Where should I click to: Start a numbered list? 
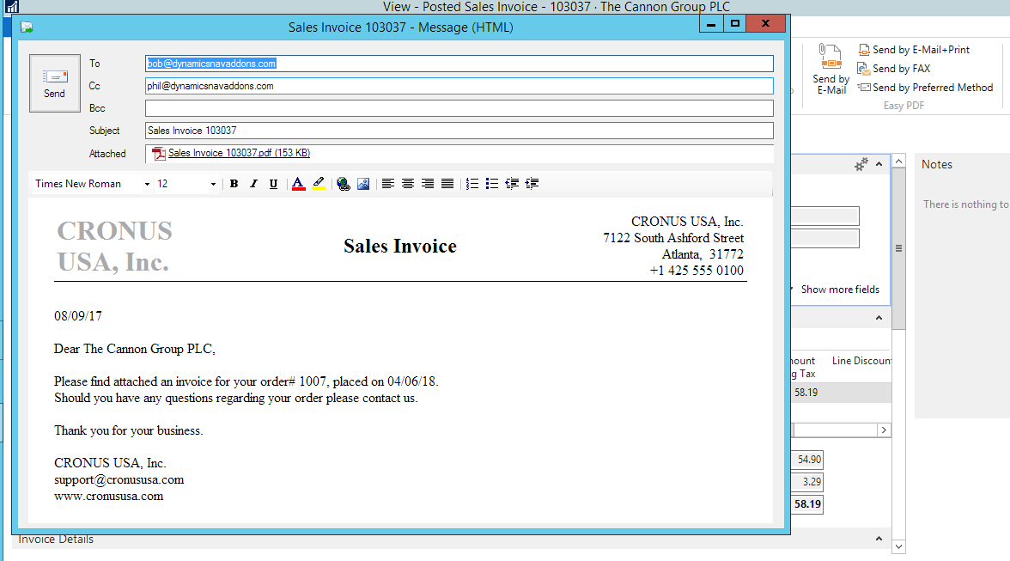pos(472,184)
